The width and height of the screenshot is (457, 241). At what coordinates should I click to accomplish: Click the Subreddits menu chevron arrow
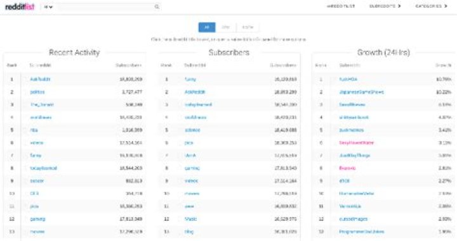tap(399, 6)
